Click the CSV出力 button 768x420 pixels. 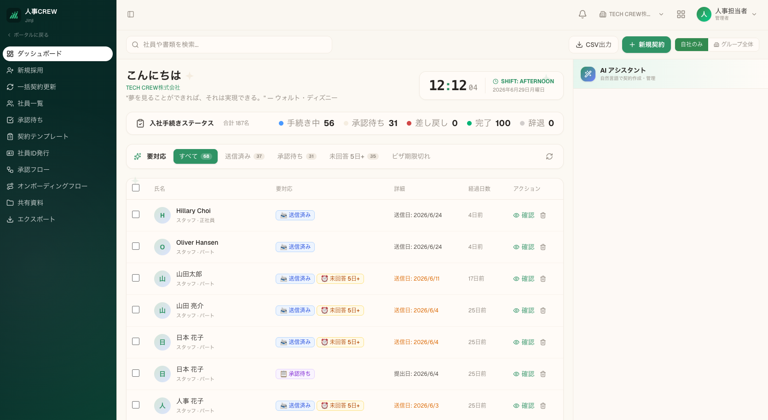pyautogui.click(x=594, y=45)
